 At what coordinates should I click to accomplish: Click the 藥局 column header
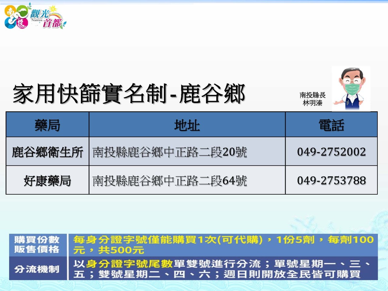[48, 125]
